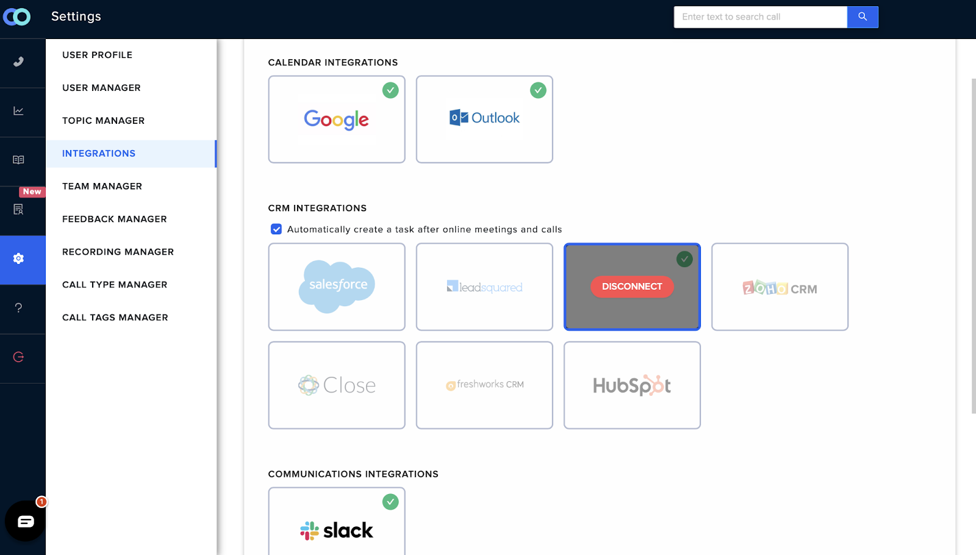
Task: Click the logout icon in sidebar
Action: (x=19, y=357)
